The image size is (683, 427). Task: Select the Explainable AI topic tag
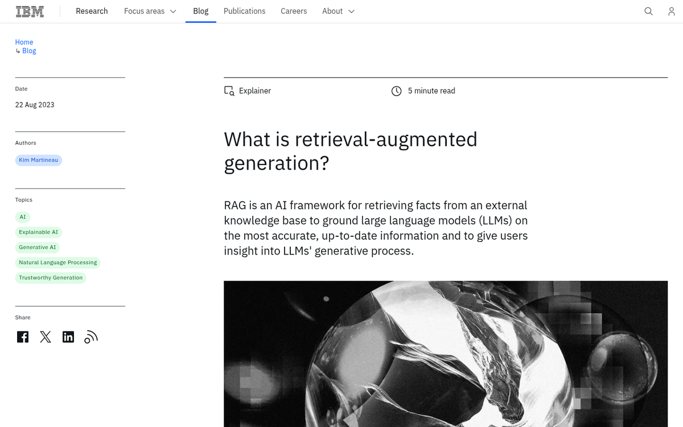pyautogui.click(x=39, y=232)
